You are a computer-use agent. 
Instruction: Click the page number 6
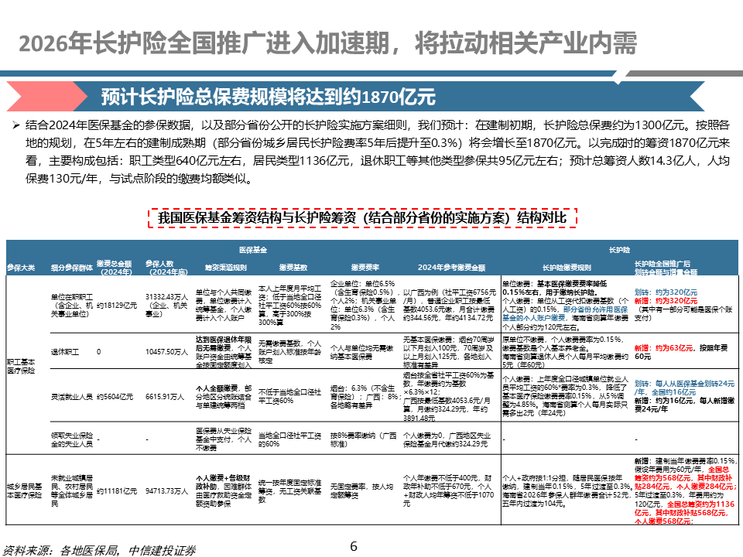pyautogui.click(x=354, y=545)
